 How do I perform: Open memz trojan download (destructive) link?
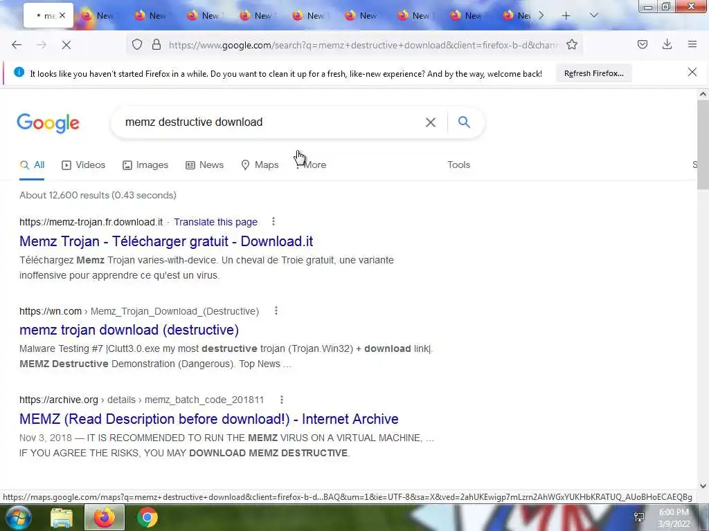(x=129, y=330)
